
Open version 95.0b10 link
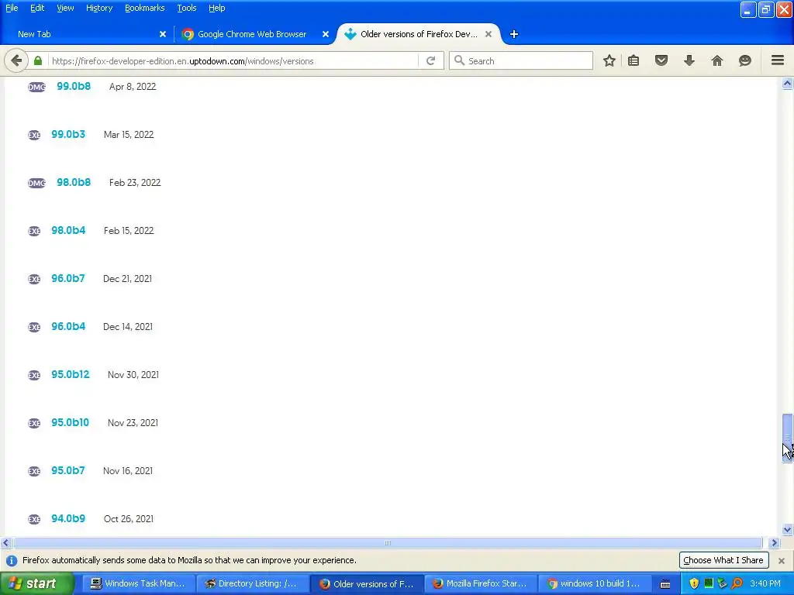(x=71, y=422)
